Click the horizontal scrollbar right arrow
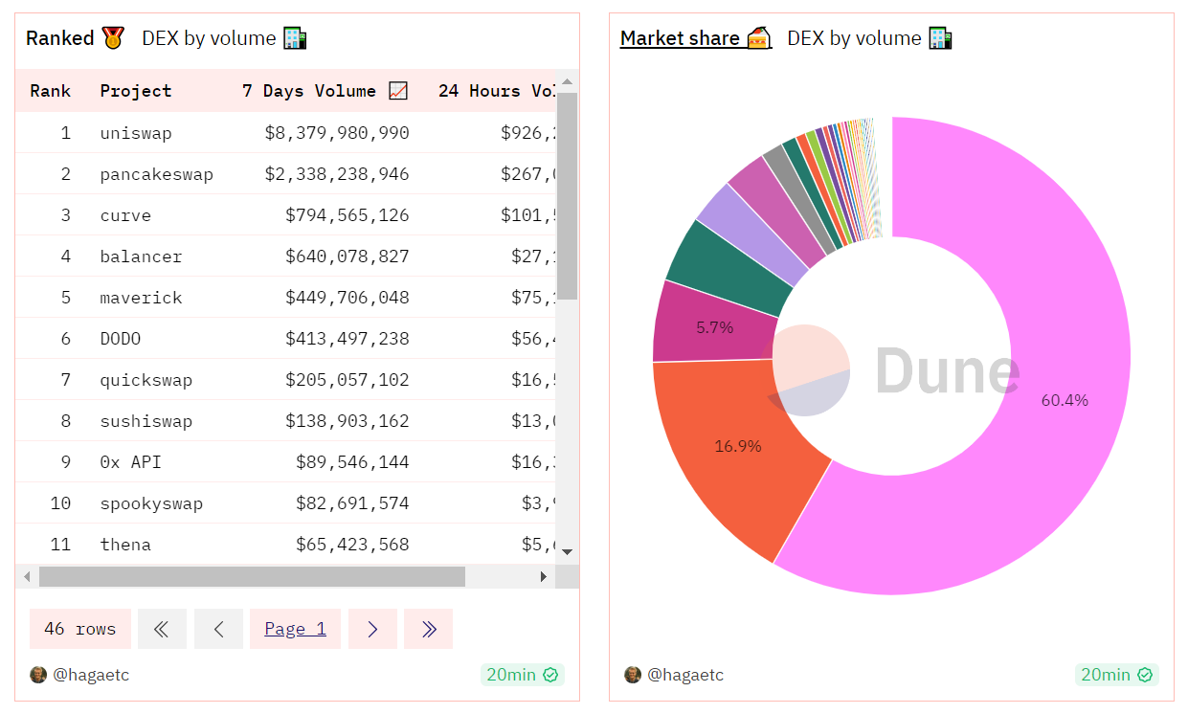This screenshot has height=714, width=1188. [544, 576]
